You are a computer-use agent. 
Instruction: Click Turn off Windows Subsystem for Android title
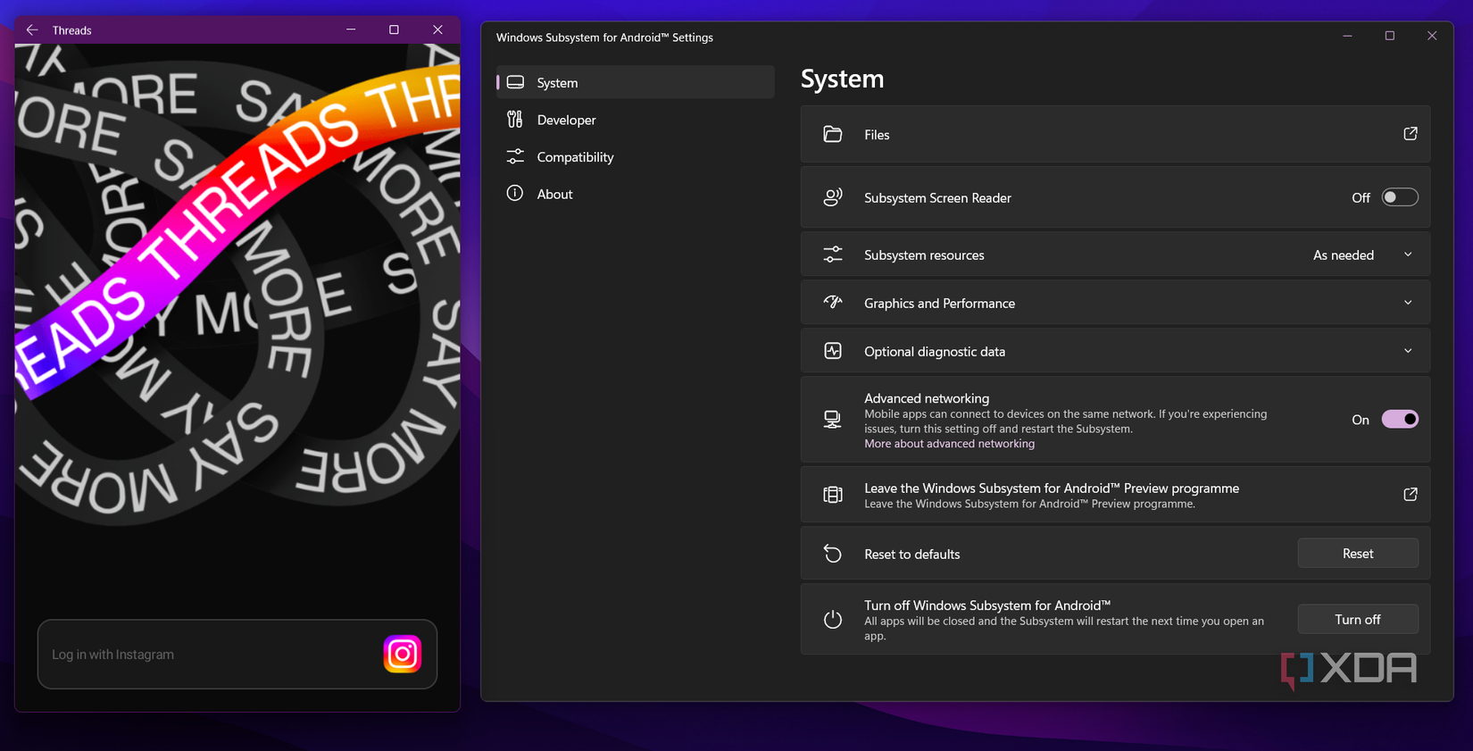pyautogui.click(x=987, y=605)
